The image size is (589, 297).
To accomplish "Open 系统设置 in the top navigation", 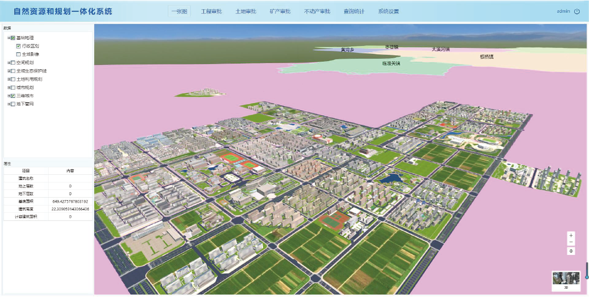I will (388, 11).
